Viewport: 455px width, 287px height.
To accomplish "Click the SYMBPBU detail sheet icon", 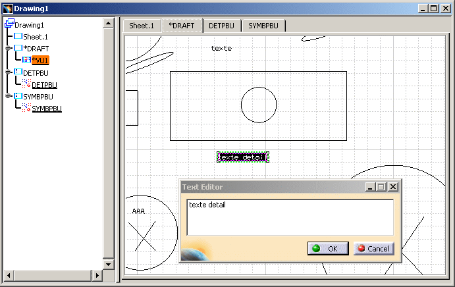I will point(18,96).
